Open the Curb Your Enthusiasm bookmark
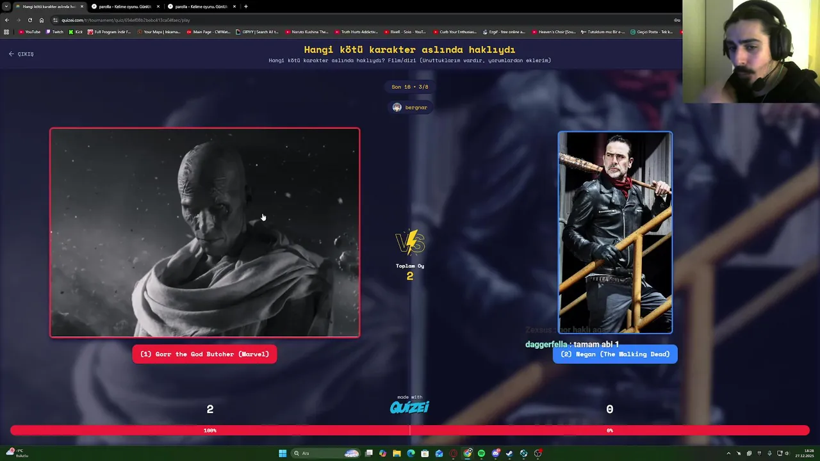This screenshot has width=820, height=461. point(455,31)
